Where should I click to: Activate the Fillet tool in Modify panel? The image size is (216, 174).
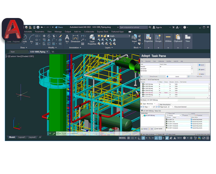[53, 40]
